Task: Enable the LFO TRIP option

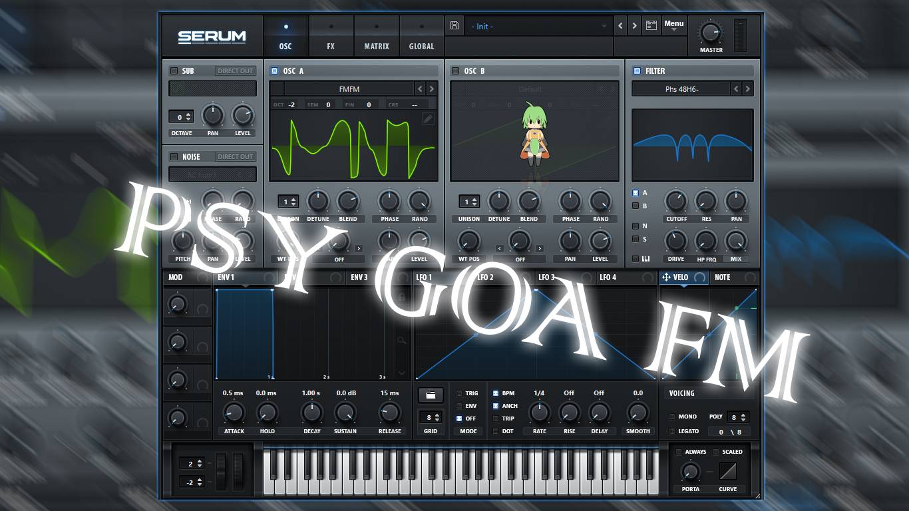Action: tap(496, 419)
